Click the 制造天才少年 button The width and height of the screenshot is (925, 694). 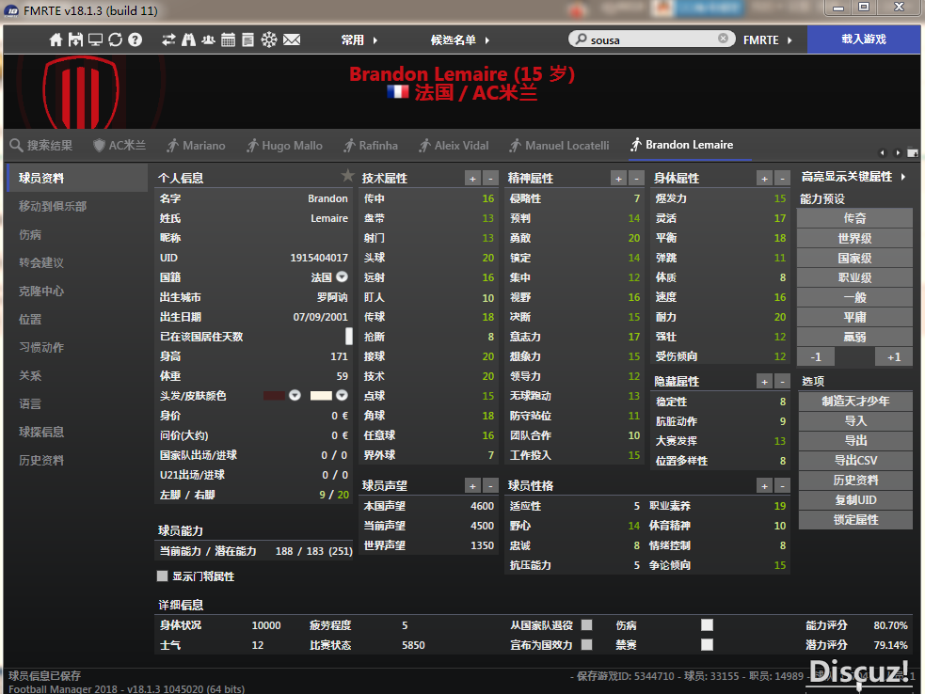(x=855, y=401)
